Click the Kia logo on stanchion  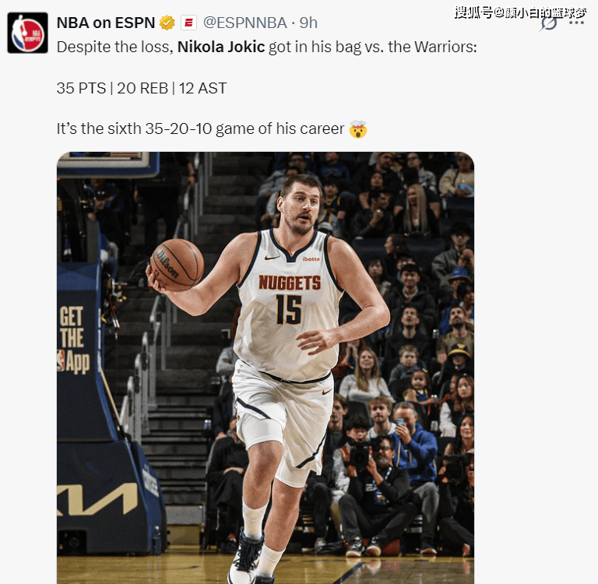[97, 500]
